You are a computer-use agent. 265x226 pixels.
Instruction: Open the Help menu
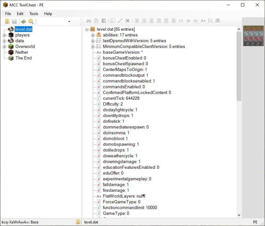(x=48, y=14)
